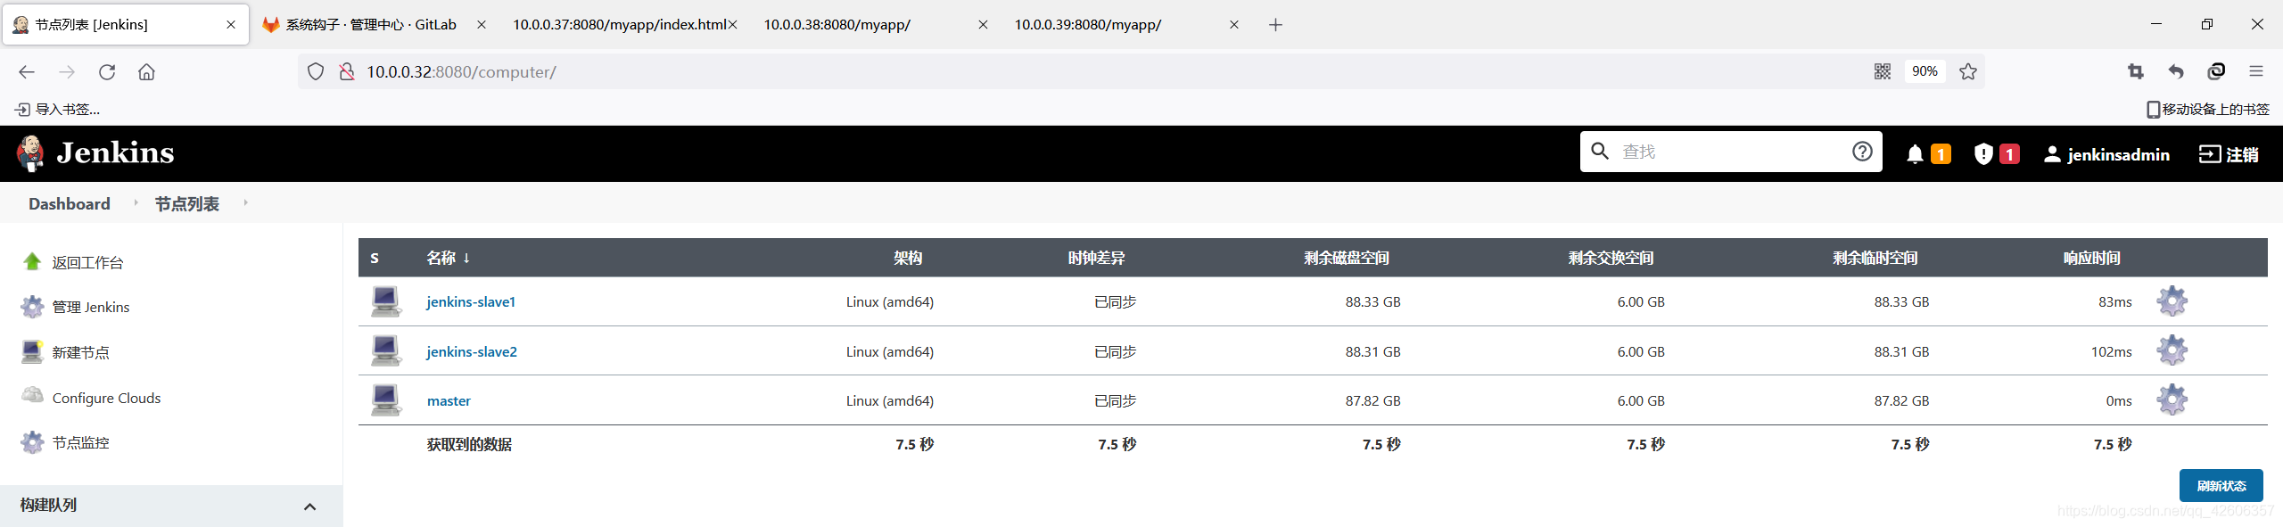Sort by the 名称 column header

(x=448, y=258)
